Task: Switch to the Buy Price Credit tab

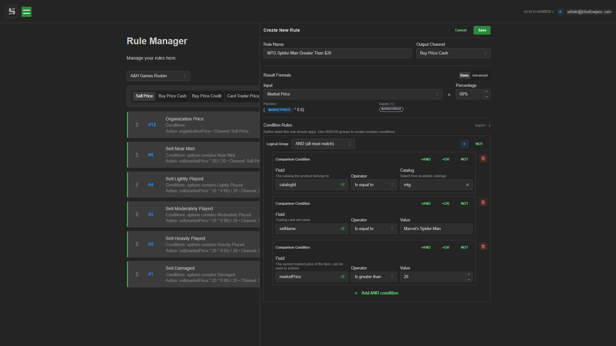Action: point(207,96)
